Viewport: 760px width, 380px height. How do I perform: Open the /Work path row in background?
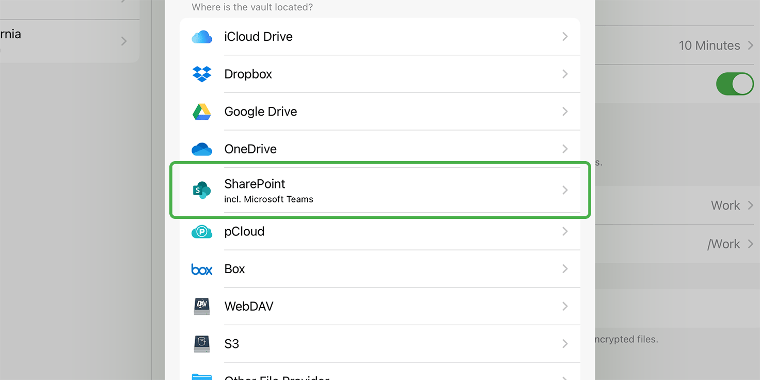[x=677, y=244]
